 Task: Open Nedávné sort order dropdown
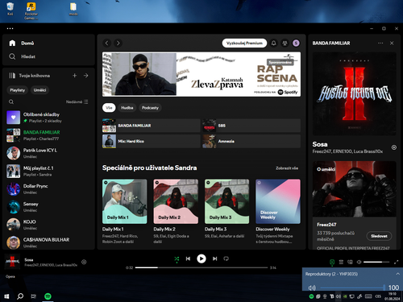[x=77, y=101]
